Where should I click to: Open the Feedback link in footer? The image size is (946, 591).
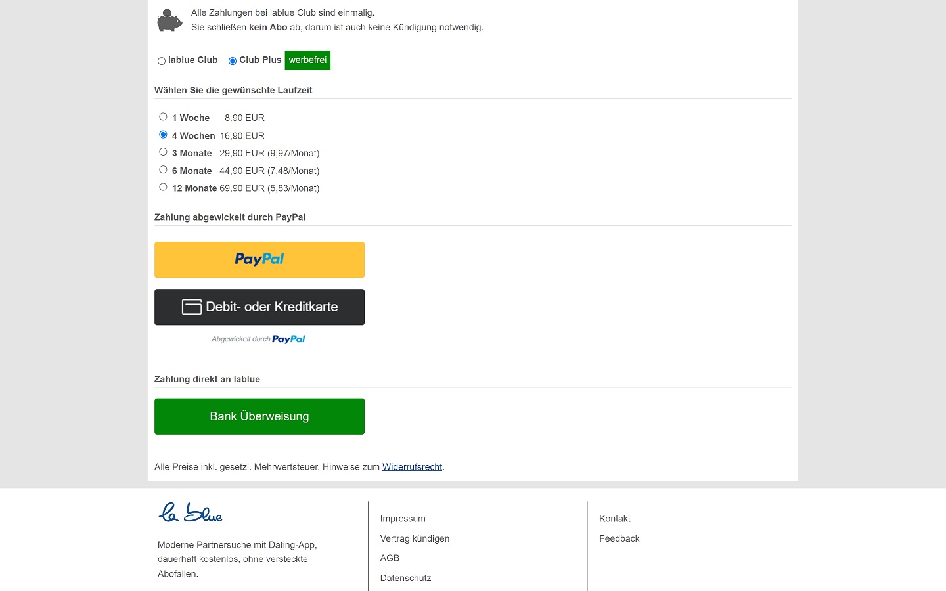pyautogui.click(x=619, y=538)
